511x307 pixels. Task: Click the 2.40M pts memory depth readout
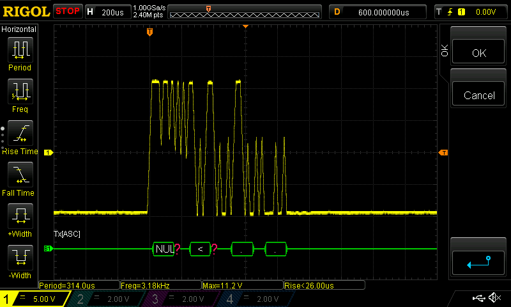coord(148,15)
